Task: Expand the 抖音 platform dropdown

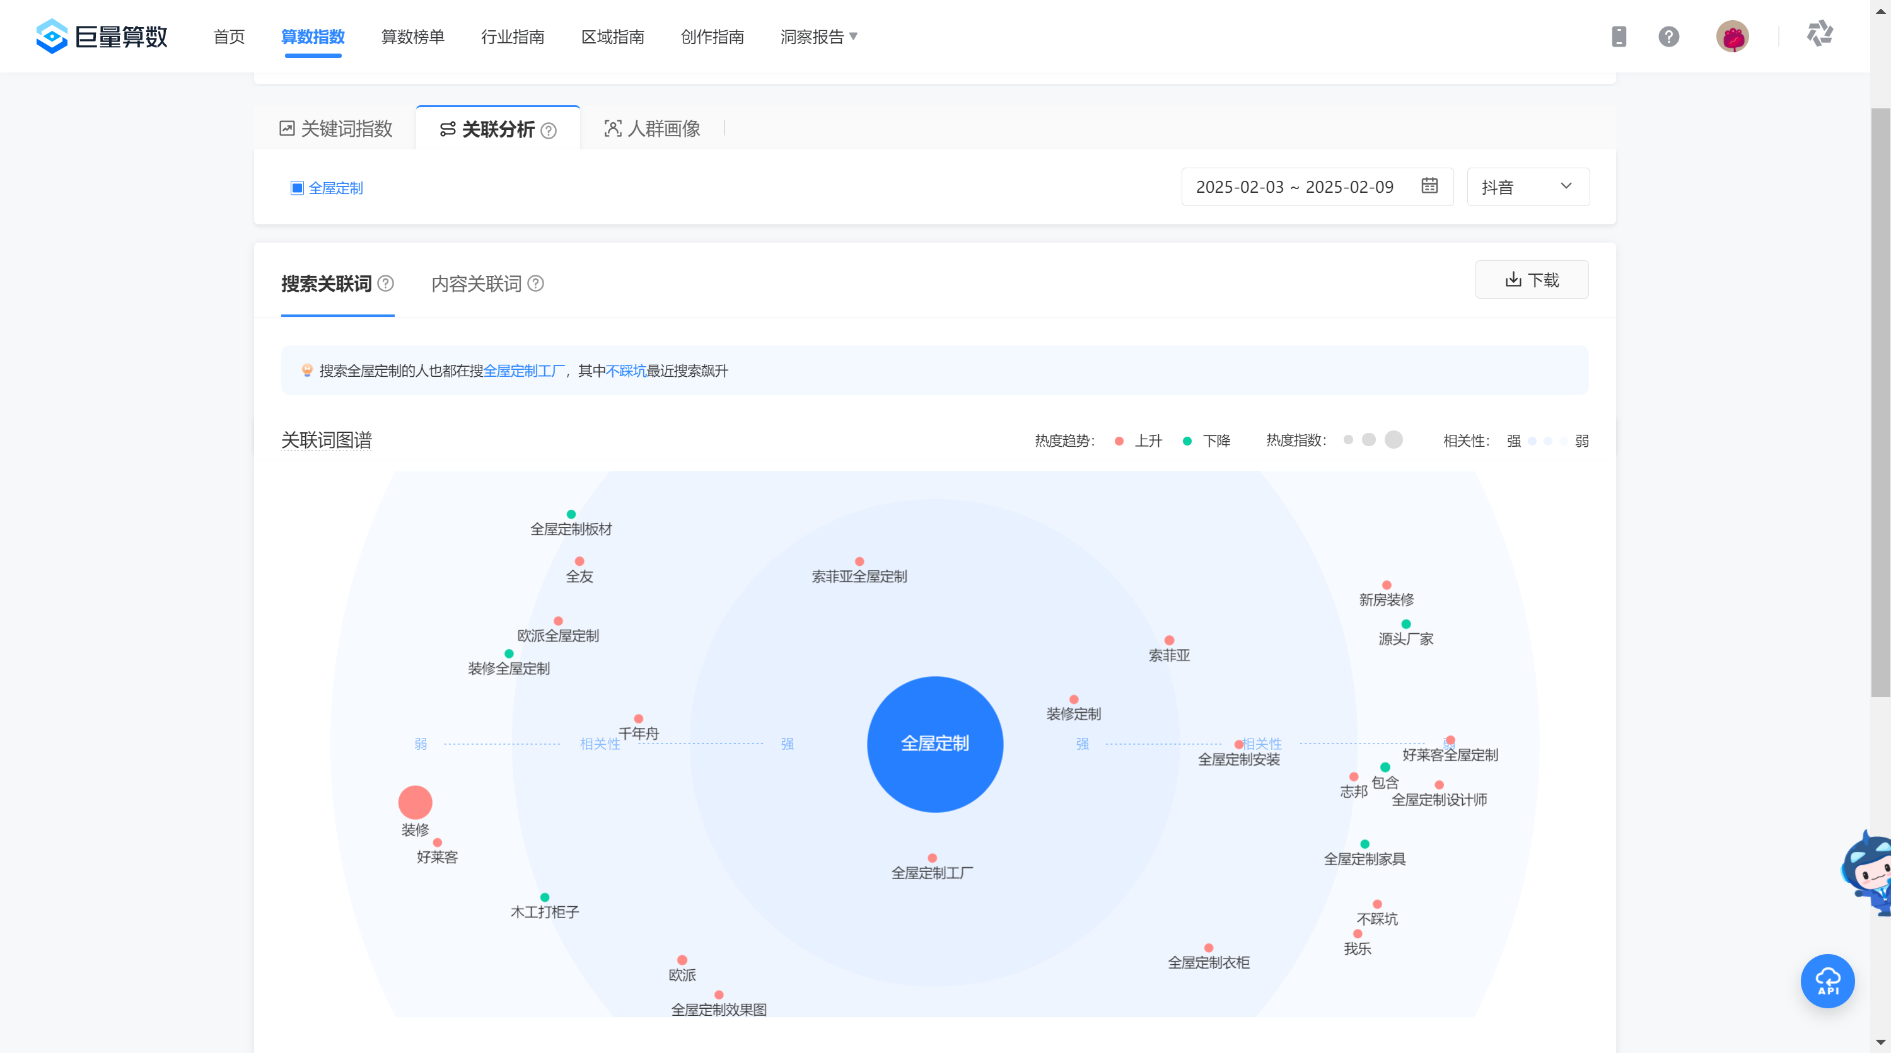Action: tap(1528, 187)
